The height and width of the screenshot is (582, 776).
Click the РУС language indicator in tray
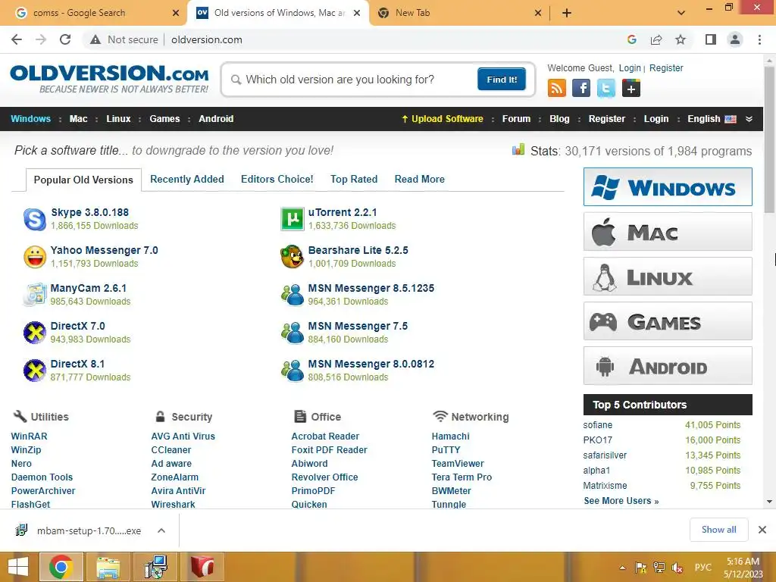point(702,568)
